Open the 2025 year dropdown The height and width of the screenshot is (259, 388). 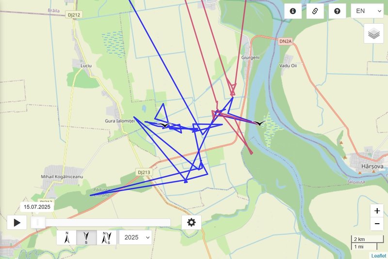coord(136,238)
